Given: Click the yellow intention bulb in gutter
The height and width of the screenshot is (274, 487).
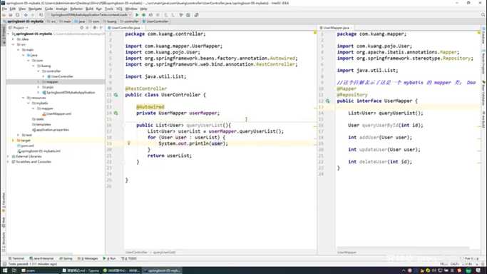Looking at the screenshot, I should tap(128, 143).
